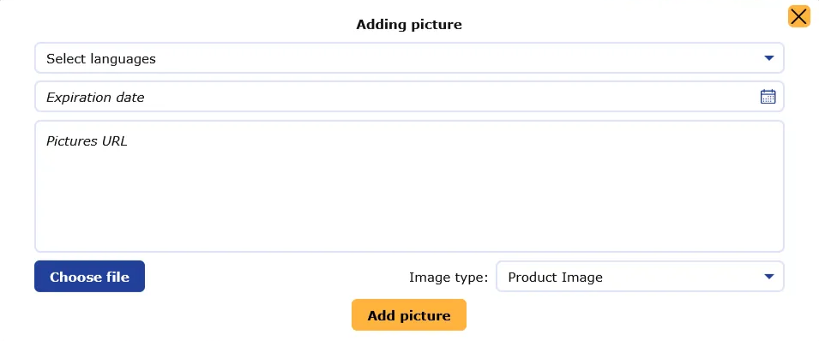Click the Select languages placeholder text

(x=101, y=58)
